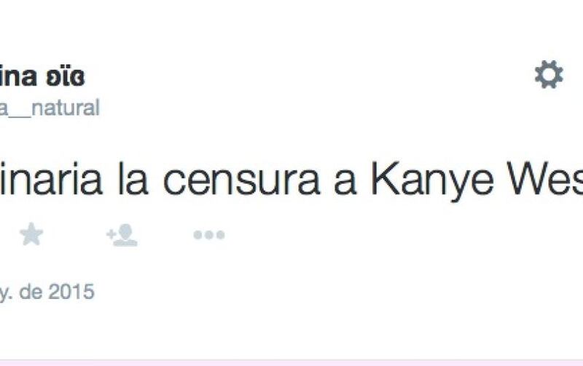583x366 pixels.
Task: Click the "natural" part of the handle
Action: tap(66, 108)
